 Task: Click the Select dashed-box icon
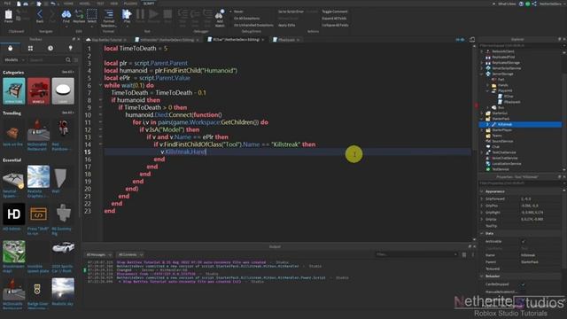(x=92, y=14)
